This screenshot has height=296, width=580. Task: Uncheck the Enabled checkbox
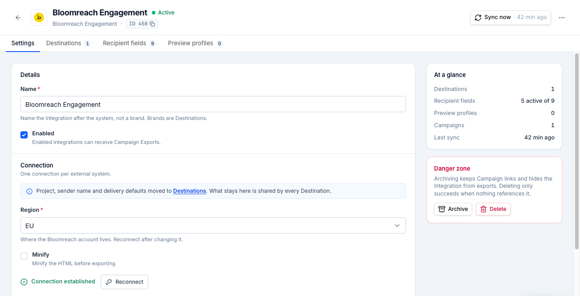coord(24,135)
